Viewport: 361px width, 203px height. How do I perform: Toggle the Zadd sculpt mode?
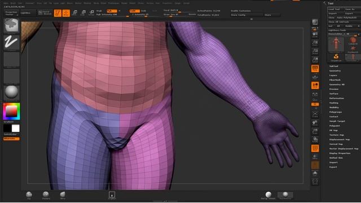click(134, 11)
